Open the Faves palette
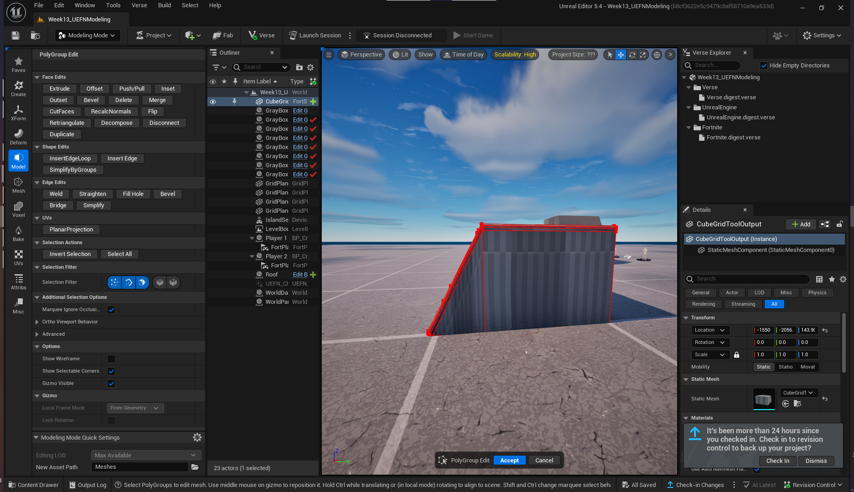 (x=18, y=64)
